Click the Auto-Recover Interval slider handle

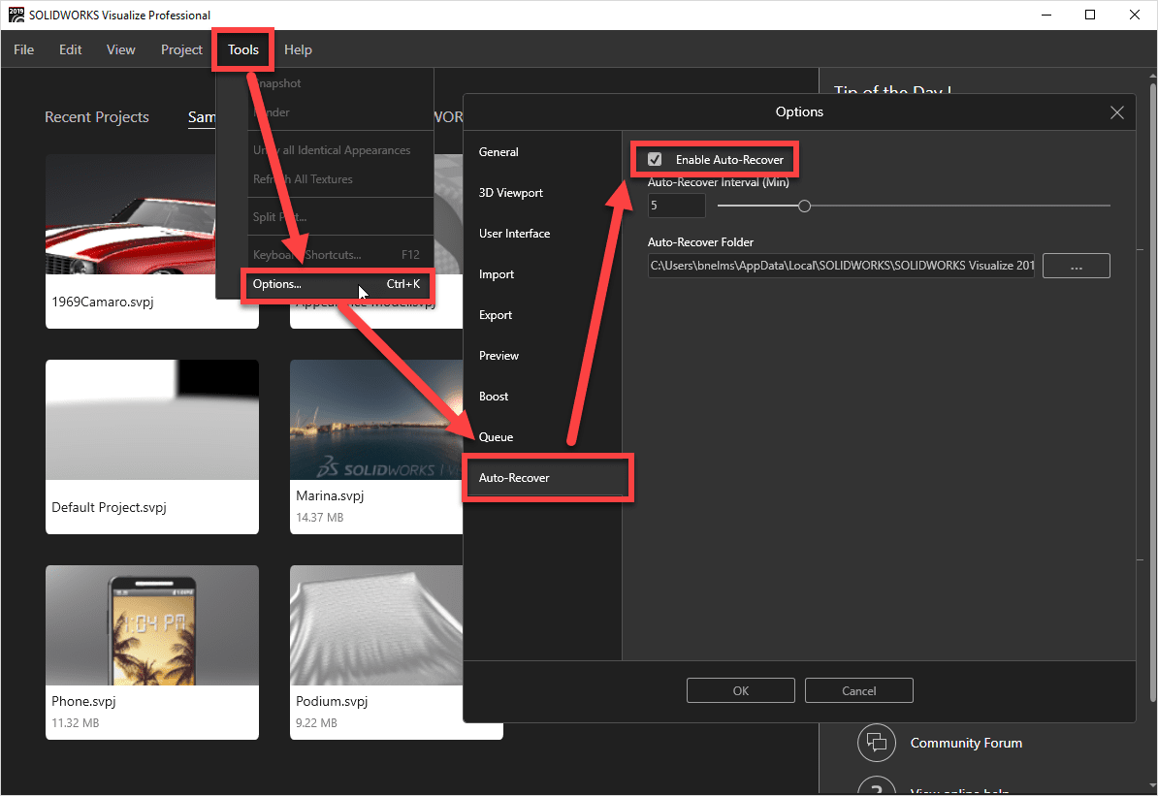804,206
